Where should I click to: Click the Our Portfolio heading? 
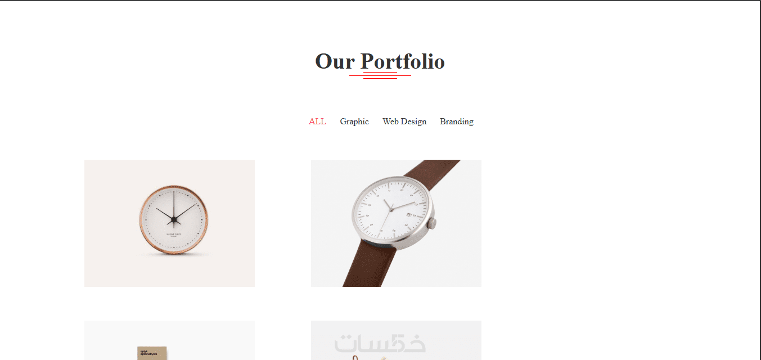coord(380,61)
